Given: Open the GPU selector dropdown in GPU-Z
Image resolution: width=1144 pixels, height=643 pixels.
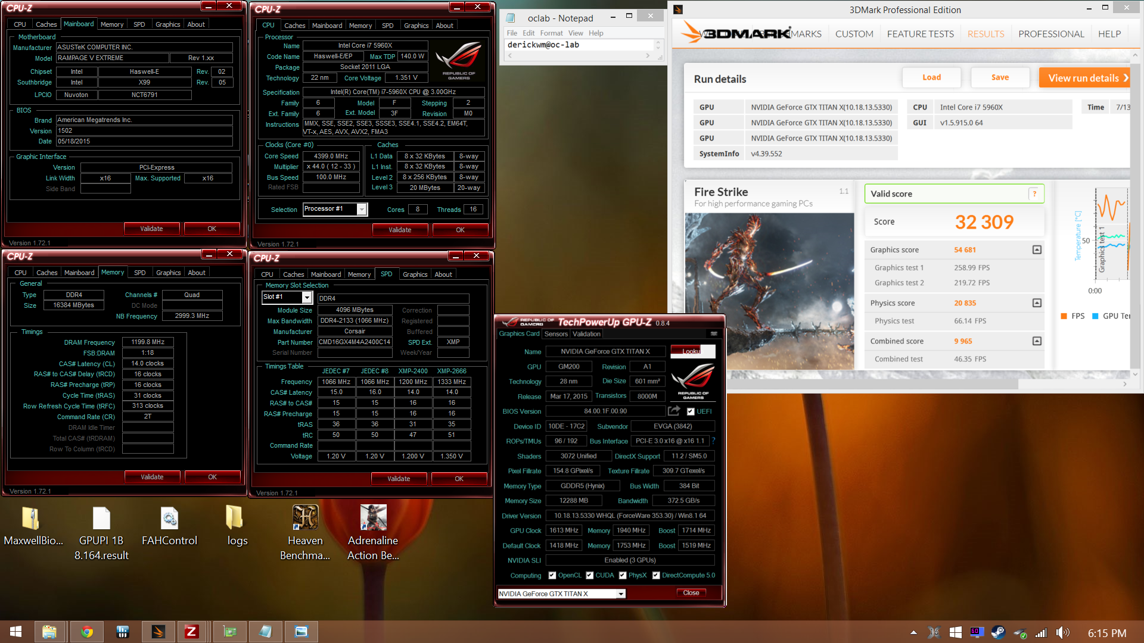Looking at the screenshot, I should (621, 594).
